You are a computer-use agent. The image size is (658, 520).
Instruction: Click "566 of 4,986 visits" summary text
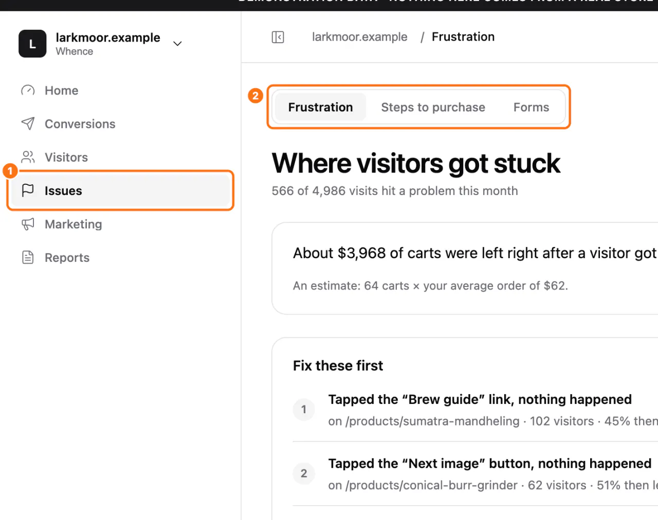coord(395,191)
